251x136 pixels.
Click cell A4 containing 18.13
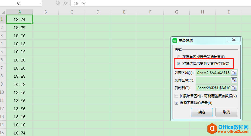click(20, 44)
